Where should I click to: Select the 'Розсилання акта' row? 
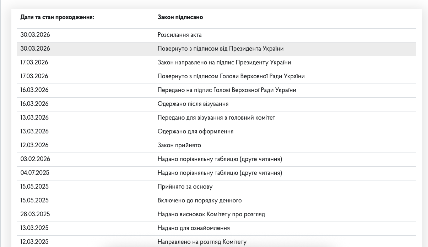tap(179, 35)
